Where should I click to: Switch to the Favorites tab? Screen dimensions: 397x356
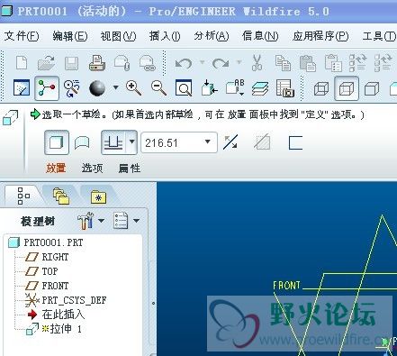point(98,196)
